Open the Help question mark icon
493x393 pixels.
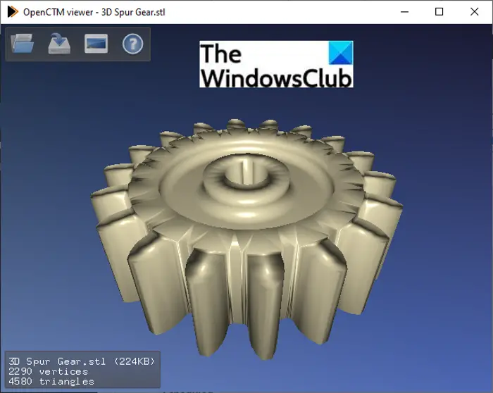(x=132, y=44)
